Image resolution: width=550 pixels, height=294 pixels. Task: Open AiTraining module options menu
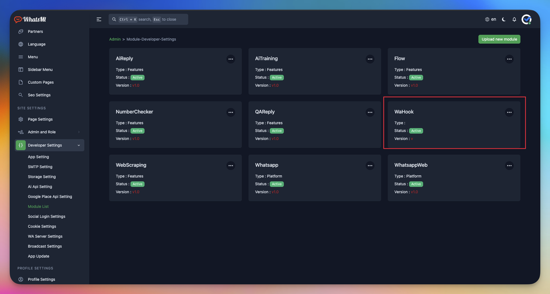click(x=370, y=59)
